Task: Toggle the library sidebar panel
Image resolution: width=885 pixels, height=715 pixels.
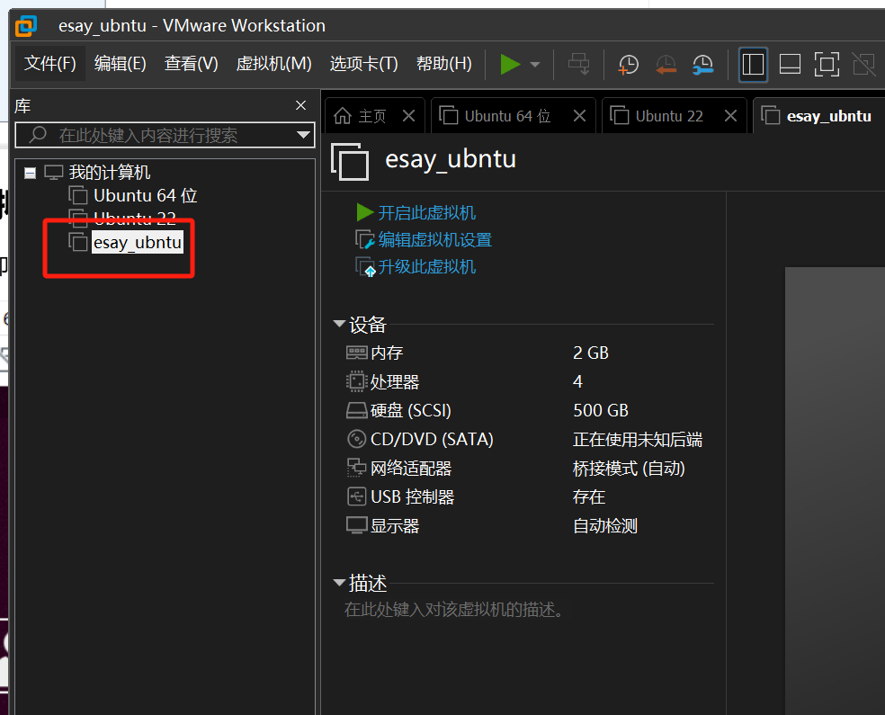Action: pos(753,64)
